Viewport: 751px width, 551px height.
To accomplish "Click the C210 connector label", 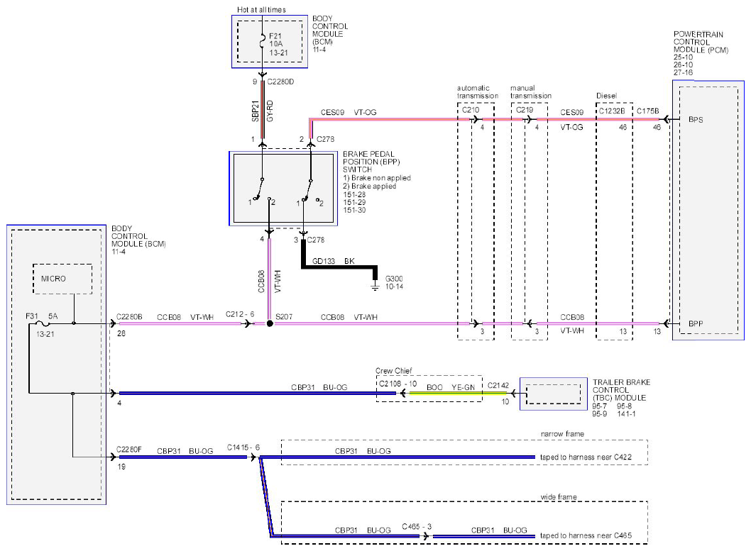I will 471,109.
